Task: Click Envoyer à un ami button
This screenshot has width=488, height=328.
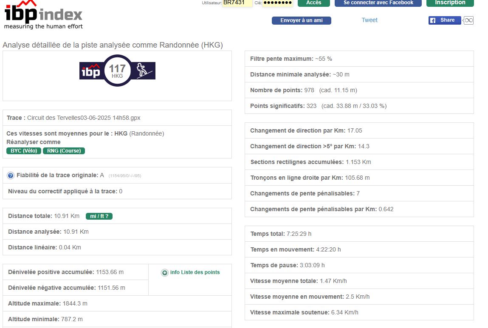Action: tap(301, 20)
